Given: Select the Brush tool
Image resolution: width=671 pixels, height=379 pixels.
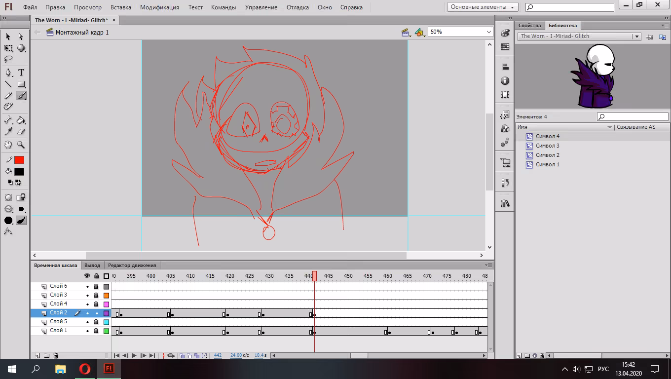Looking at the screenshot, I should tap(21, 96).
